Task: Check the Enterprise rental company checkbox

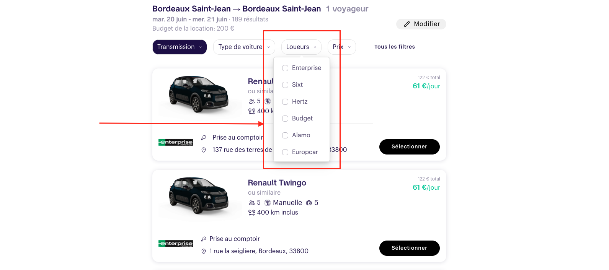Action: 285,68
